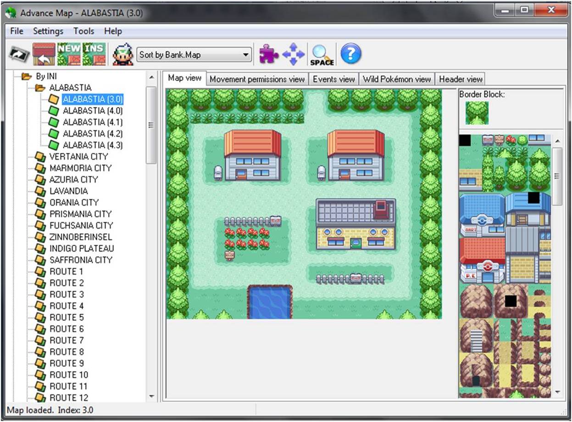Launch the SPACE free space finder
The image size is (572, 422).
322,54
